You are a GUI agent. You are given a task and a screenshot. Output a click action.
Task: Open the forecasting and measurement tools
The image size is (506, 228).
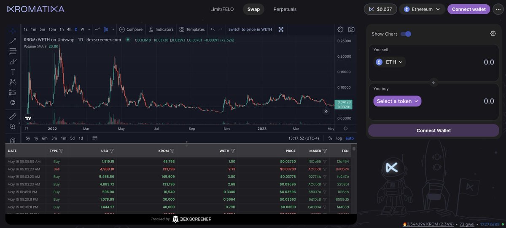[x=13, y=92]
